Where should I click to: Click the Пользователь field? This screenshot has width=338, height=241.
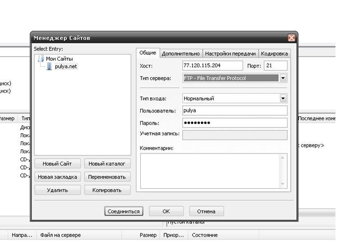tap(235, 110)
